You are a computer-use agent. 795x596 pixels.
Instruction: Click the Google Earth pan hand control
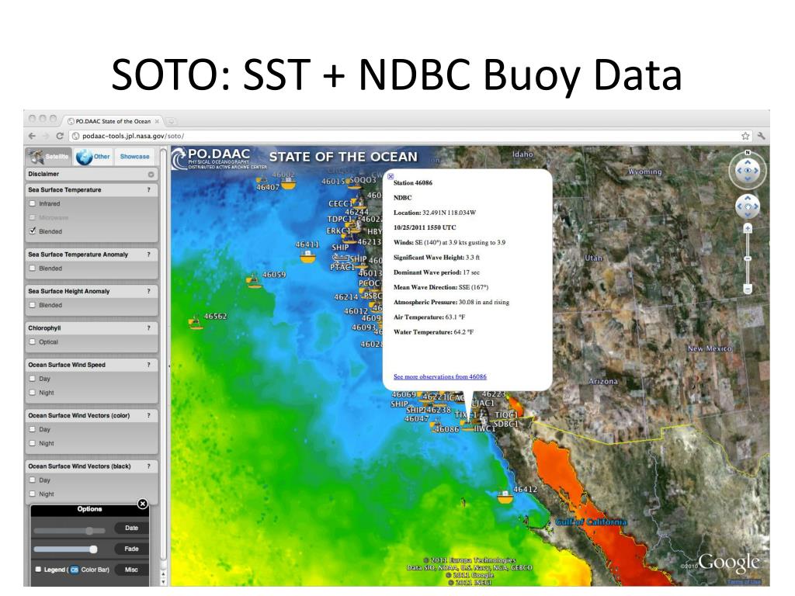[748, 206]
